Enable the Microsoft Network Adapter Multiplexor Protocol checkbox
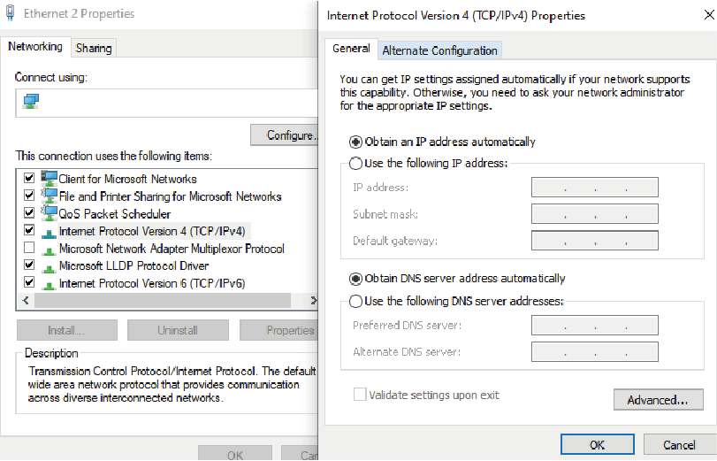 (x=29, y=249)
